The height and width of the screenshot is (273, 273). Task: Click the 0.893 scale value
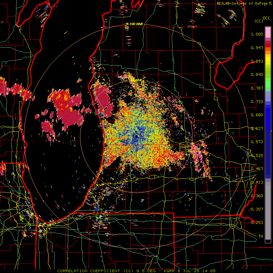click(257, 61)
